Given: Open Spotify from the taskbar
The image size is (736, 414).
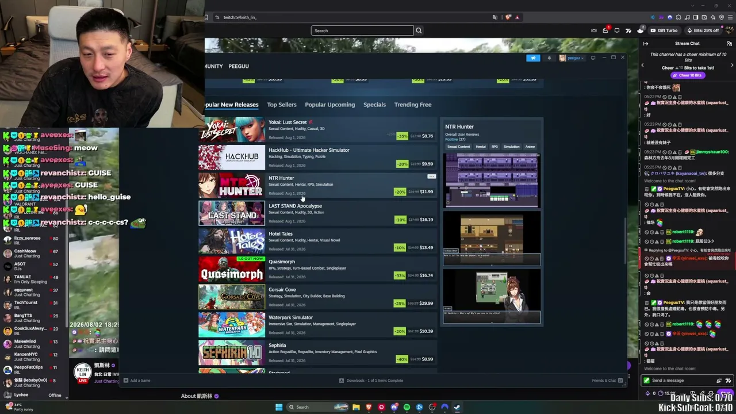Looking at the screenshot, I should coord(407,407).
